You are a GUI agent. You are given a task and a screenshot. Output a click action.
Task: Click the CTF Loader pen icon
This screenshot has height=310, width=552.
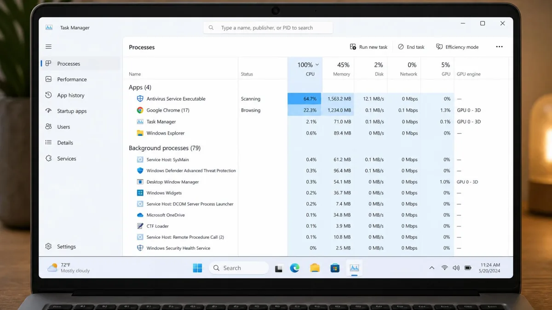point(140,226)
